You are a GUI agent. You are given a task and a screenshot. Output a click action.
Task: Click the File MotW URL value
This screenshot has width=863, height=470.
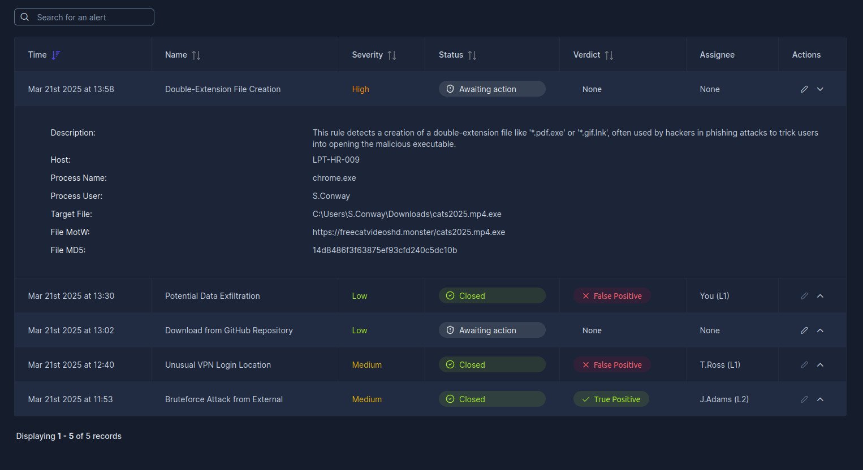click(x=408, y=232)
